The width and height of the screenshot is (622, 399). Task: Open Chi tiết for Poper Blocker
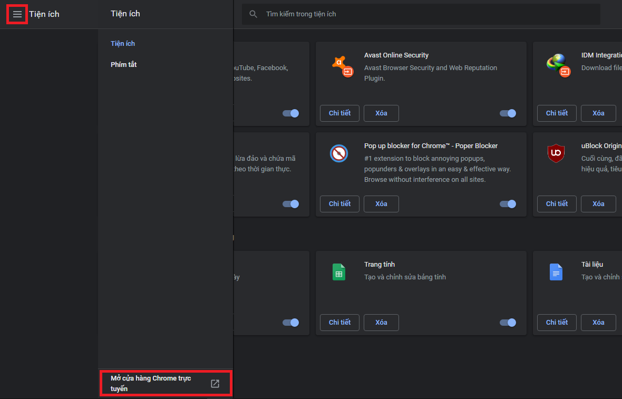pos(339,204)
